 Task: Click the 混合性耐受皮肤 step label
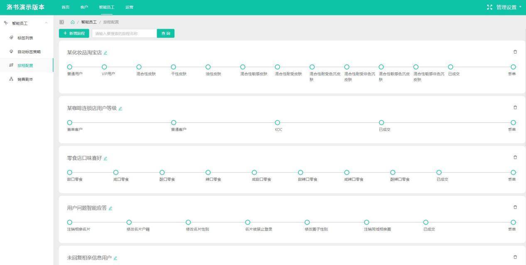[x=288, y=74]
